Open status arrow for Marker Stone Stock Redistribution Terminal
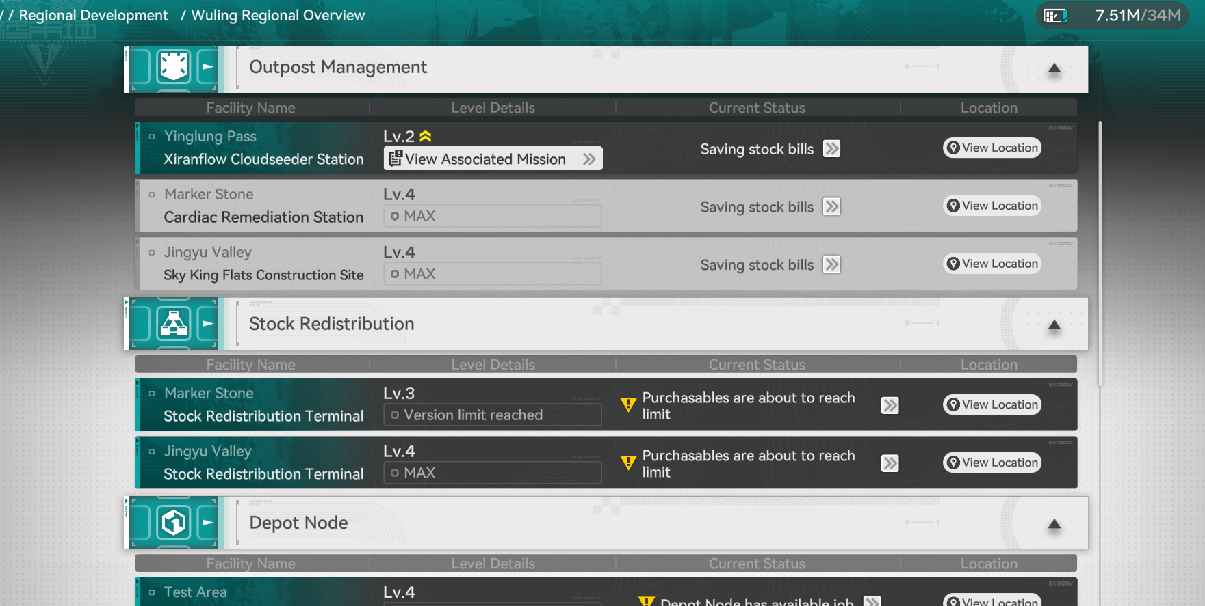 (x=890, y=406)
